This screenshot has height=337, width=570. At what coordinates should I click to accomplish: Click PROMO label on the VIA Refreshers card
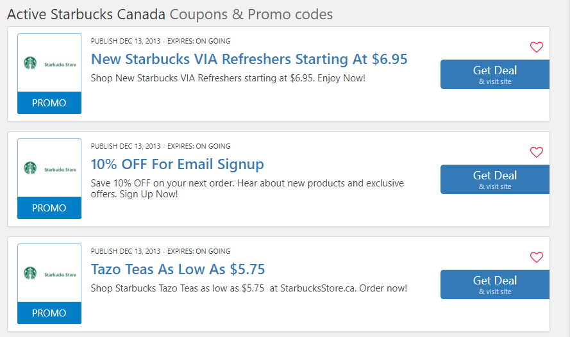point(49,103)
